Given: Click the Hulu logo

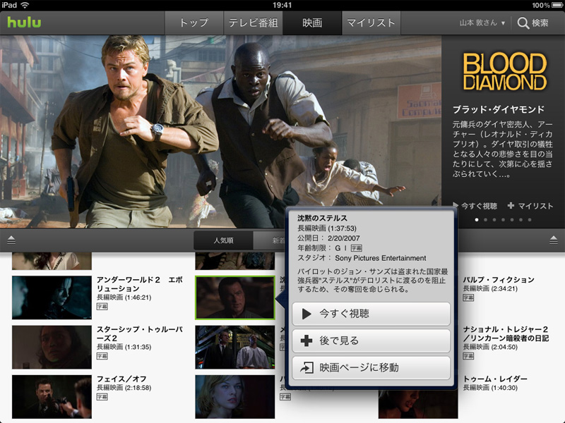Looking at the screenshot, I should coord(24,22).
